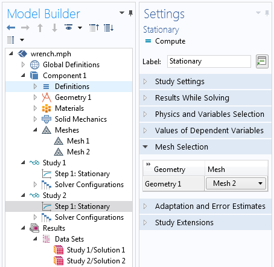Expand the Global Definitions tree node
Viewport: 274px width, 267px height.
(x=23, y=65)
